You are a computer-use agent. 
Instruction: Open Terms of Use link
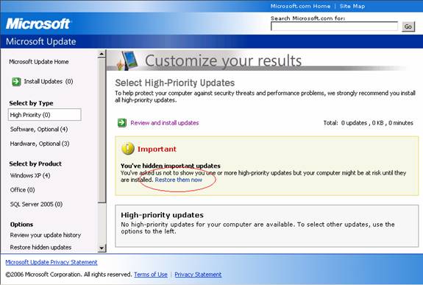click(151, 275)
